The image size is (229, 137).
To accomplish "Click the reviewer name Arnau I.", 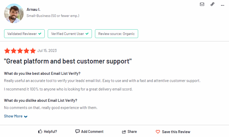I will tap(33, 10).
